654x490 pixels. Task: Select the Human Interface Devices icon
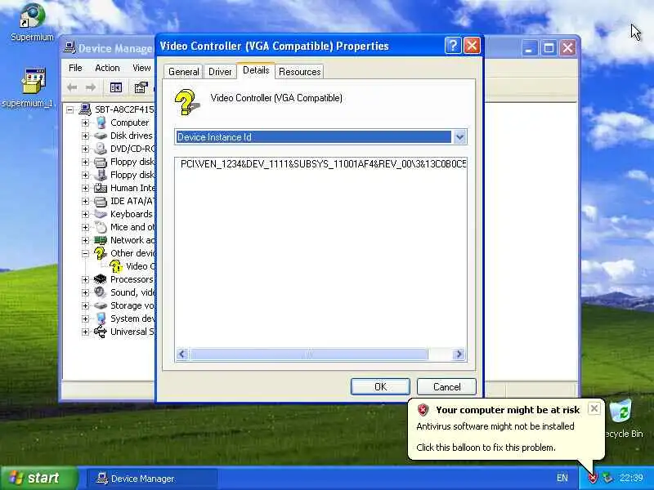(x=101, y=188)
